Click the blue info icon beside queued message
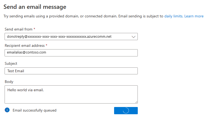The height and width of the screenshot is (126, 208). (x=7, y=110)
